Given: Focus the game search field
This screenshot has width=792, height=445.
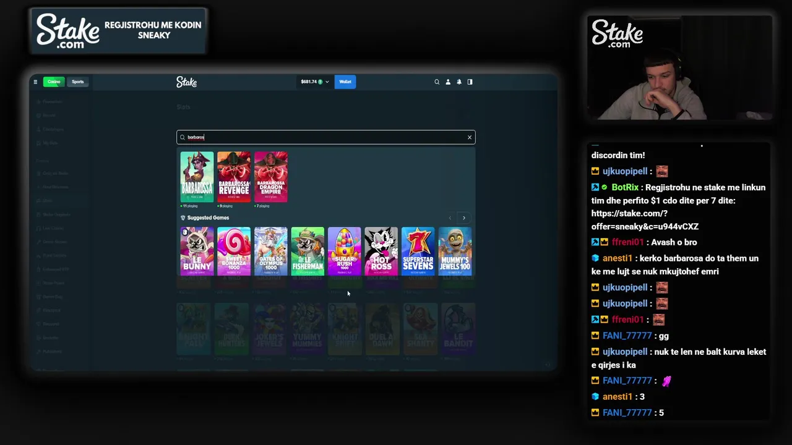Looking at the screenshot, I should tap(326, 137).
